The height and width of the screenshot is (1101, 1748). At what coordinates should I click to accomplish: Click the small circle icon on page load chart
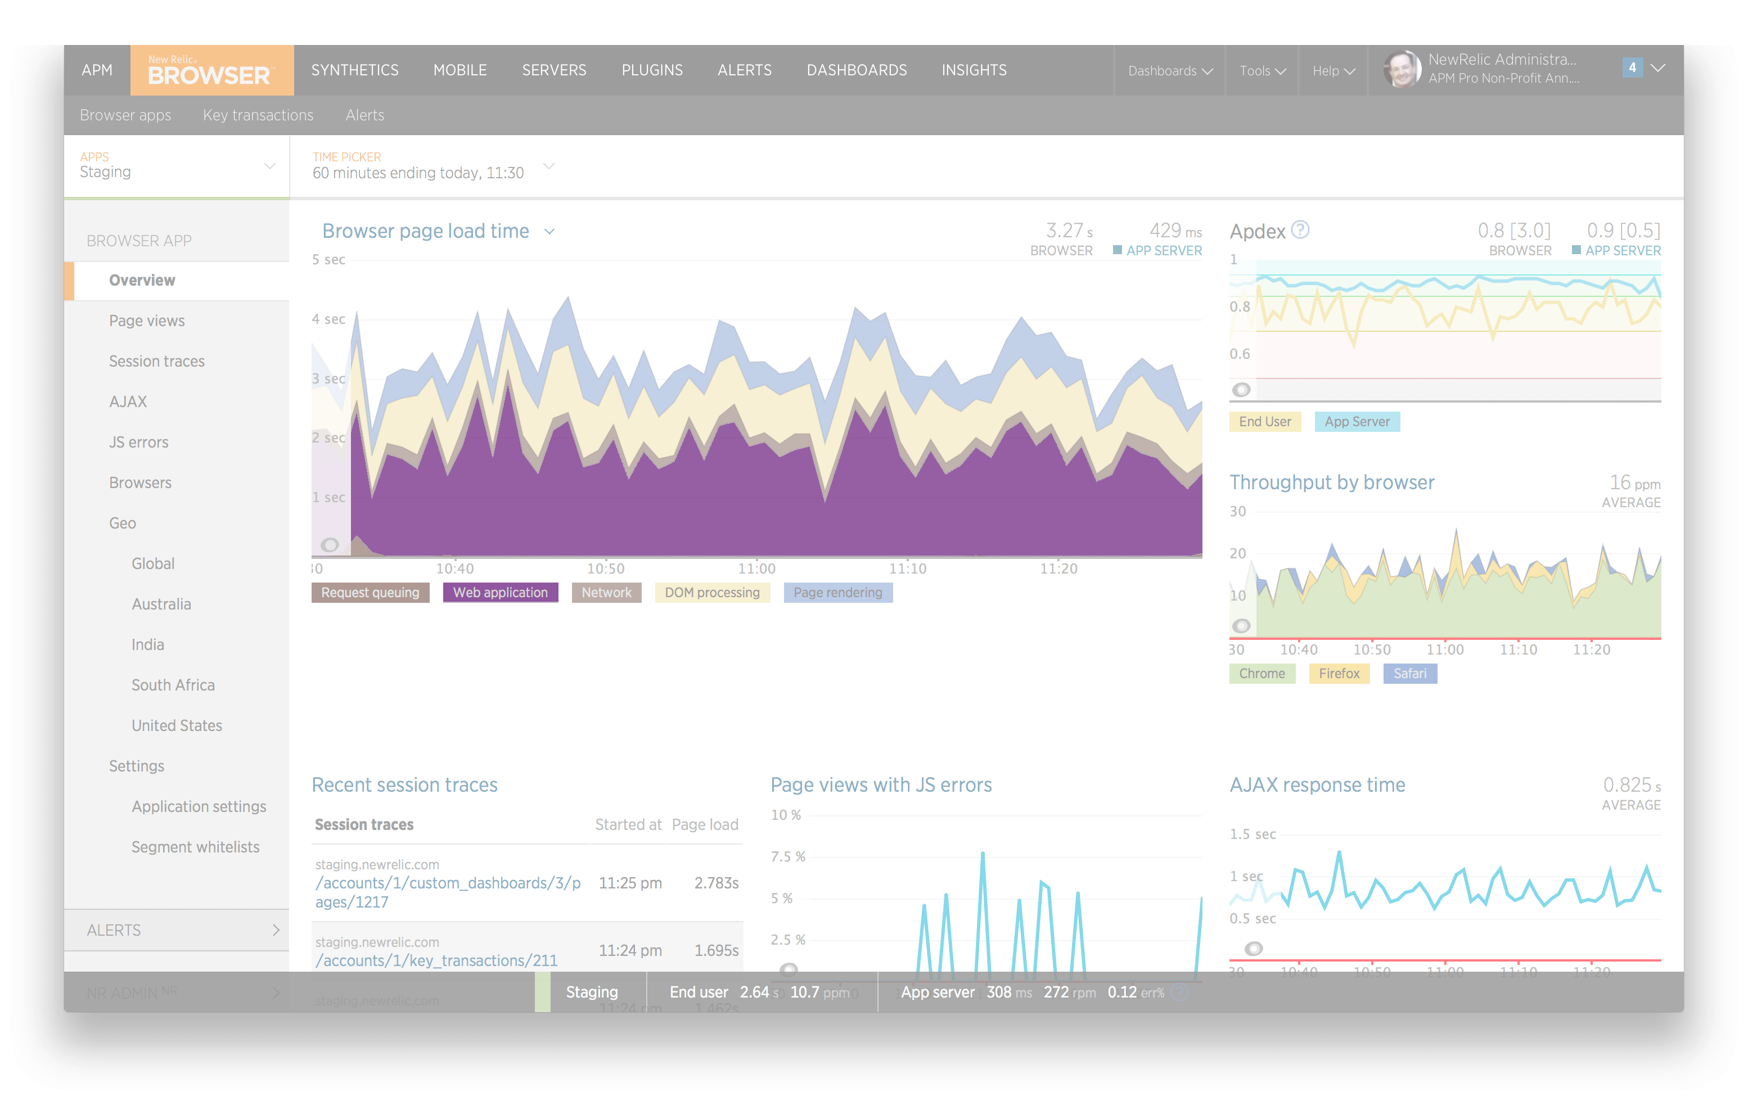point(330,544)
